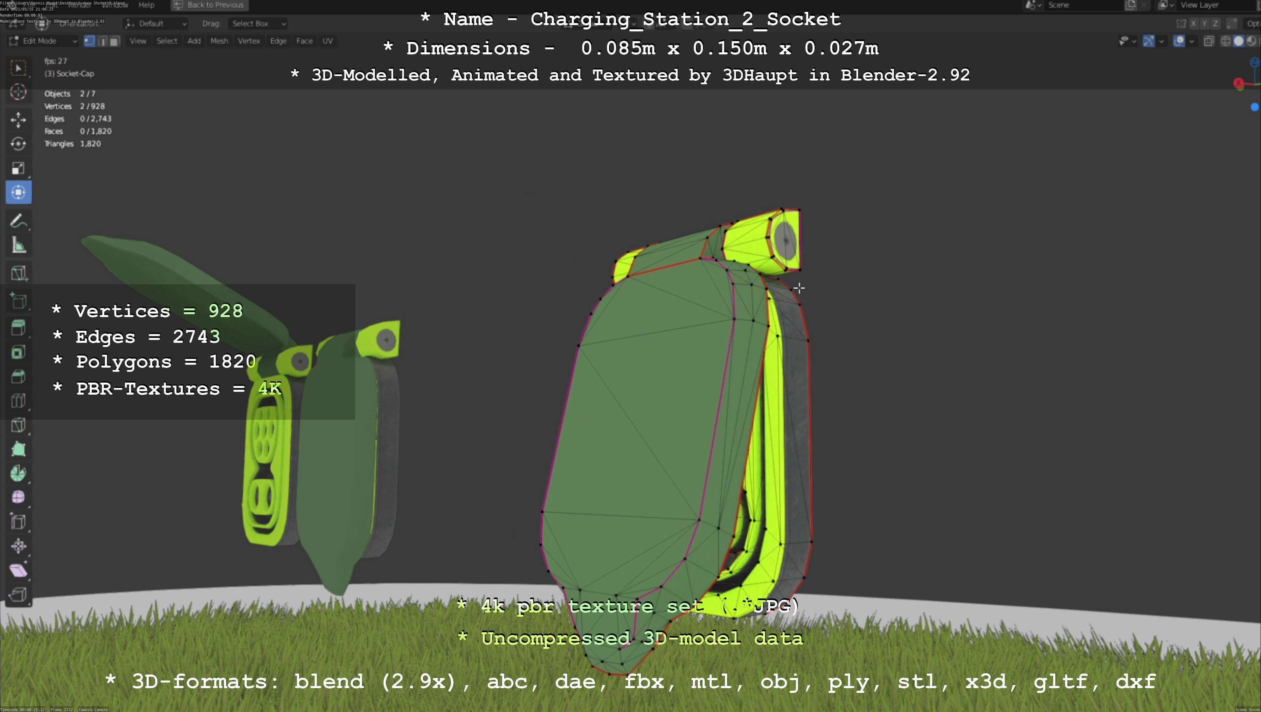Select the Measure ruler tool

click(x=18, y=245)
